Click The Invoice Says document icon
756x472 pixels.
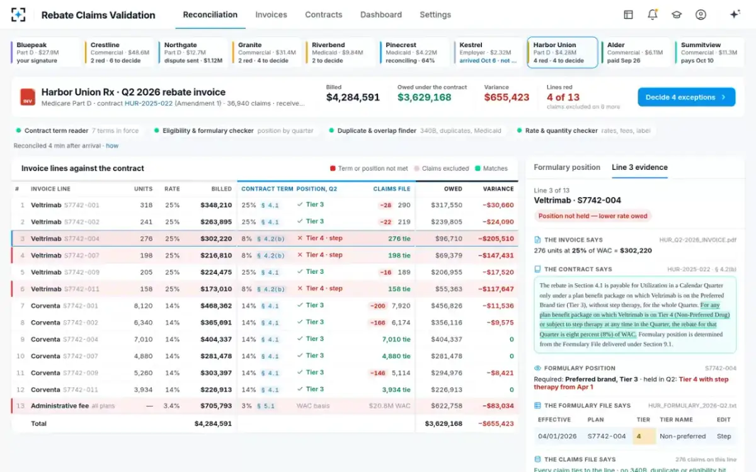537,240
